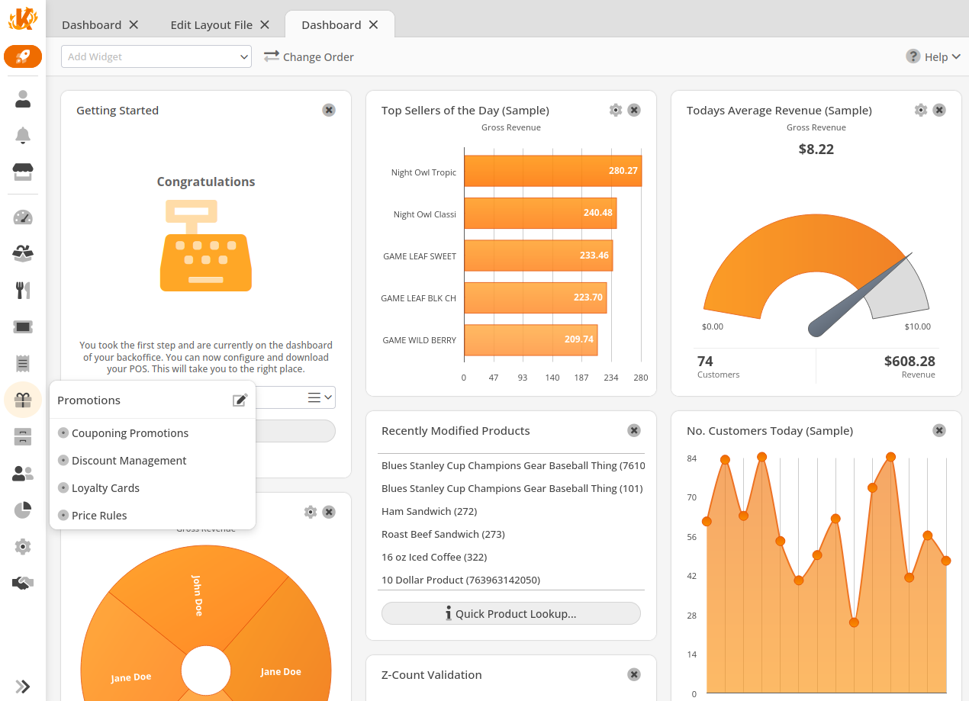Open the inventory box sidebar icon
This screenshot has height=701, width=969.
tap(23, 253)
